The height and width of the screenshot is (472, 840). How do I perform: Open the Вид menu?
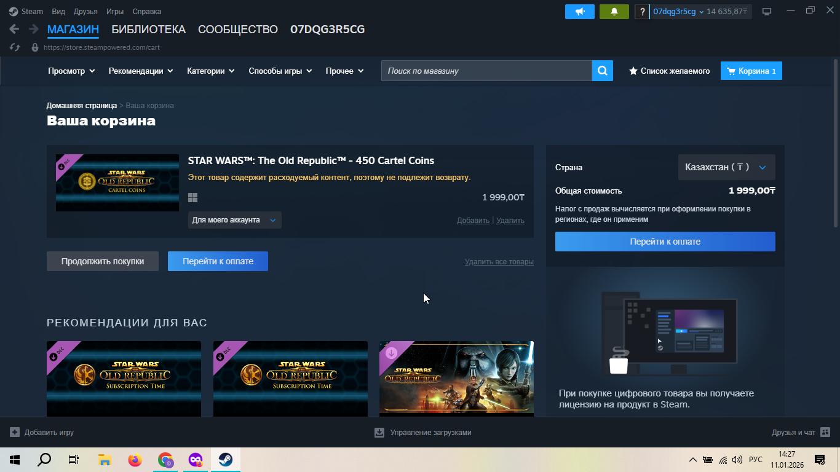point(58,12)
